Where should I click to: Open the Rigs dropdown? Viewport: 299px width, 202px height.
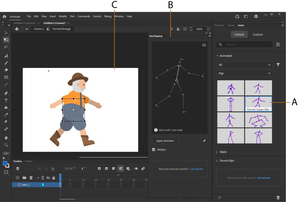(x=245, y=73)
